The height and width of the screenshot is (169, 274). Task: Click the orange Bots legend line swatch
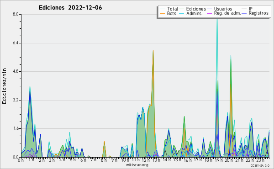[162, 13]
